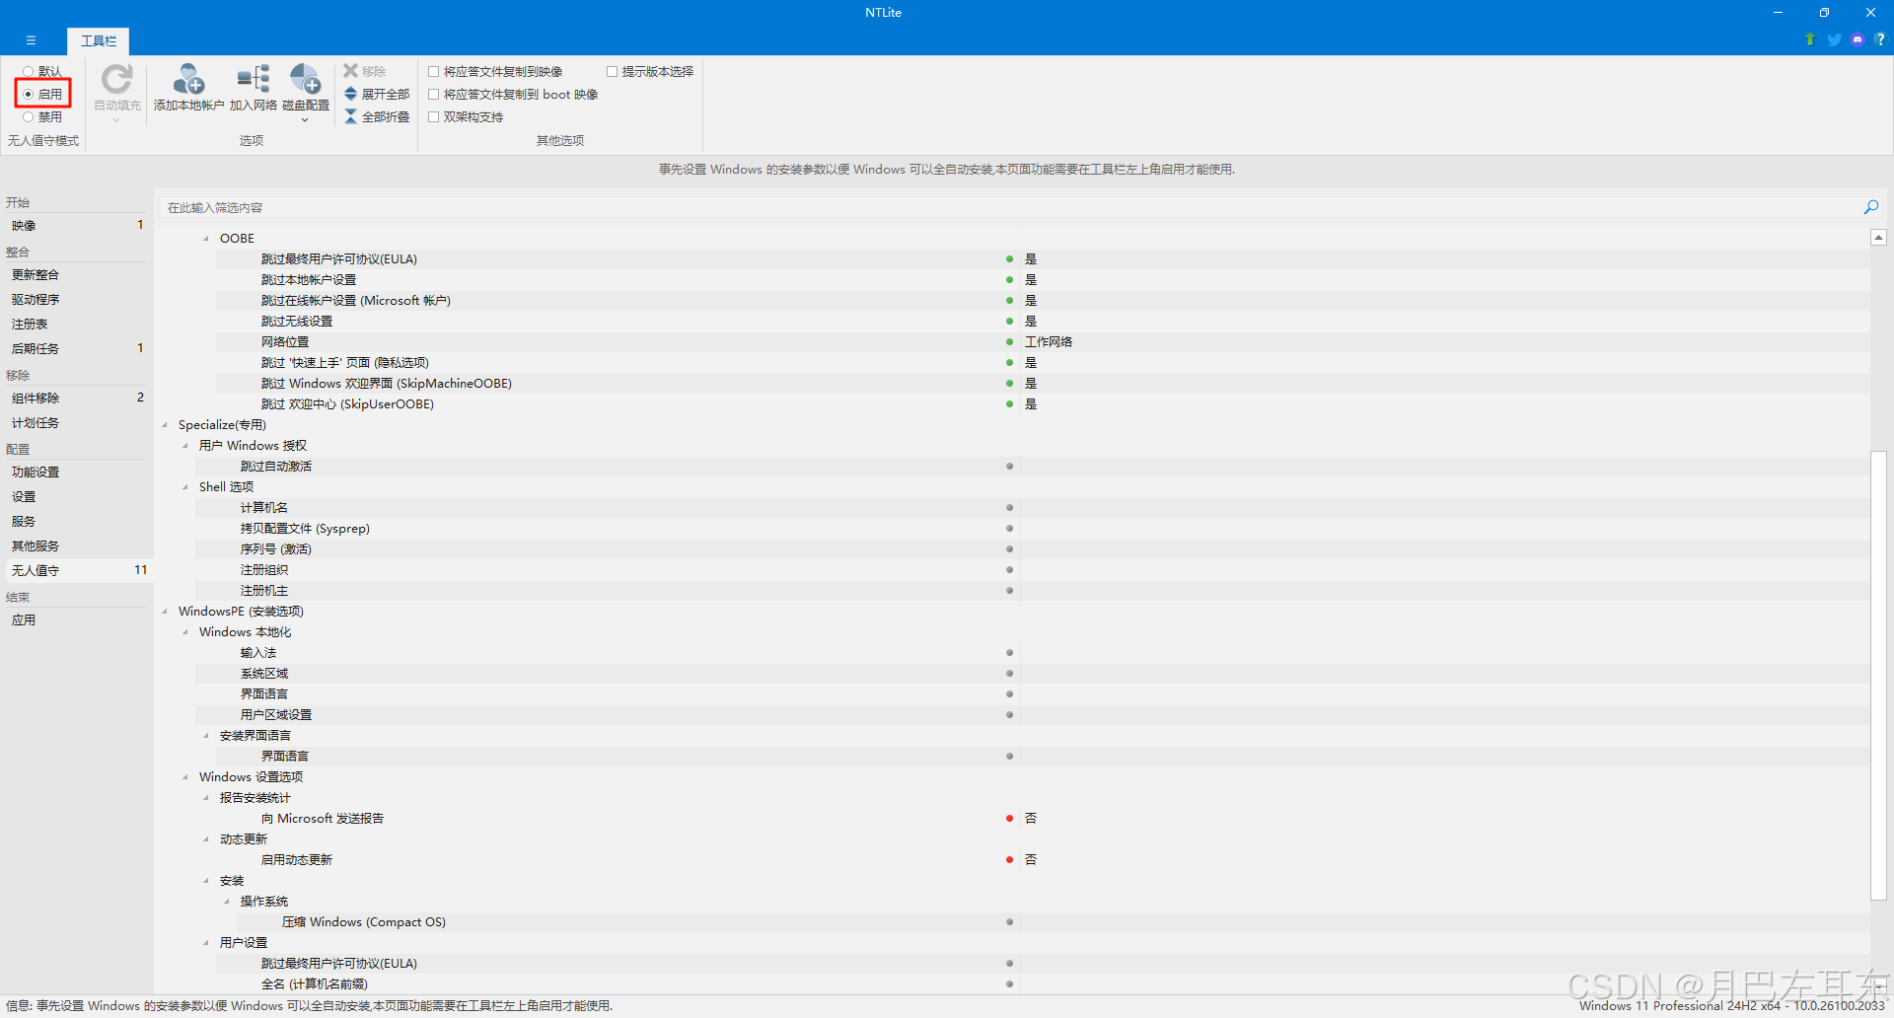Click red dot for 启用动态更新 row
Image resolution: width=1894 pixels, height=1018 pixels.
pyautogui.click(x=1009, y=860)
